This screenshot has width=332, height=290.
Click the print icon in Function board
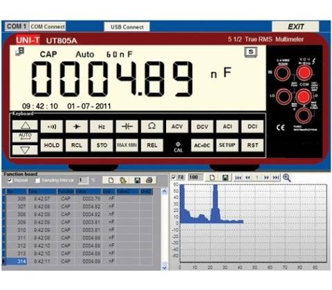click(149, 180)
